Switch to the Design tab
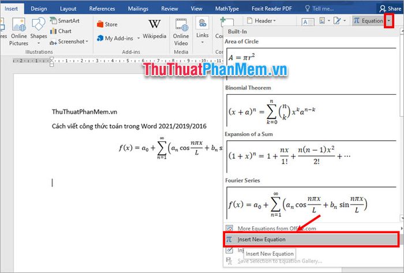 (39, 9)
